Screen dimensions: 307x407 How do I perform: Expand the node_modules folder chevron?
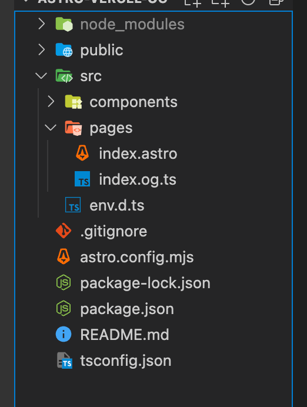point(42,24)
